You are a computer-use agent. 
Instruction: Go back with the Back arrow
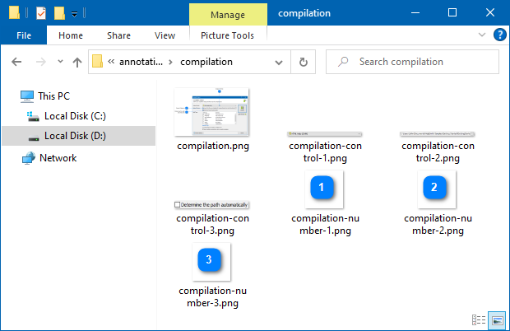[x=16, y=62]
